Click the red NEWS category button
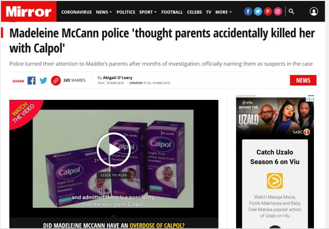 pyautogui.click(x=303, y=80)
